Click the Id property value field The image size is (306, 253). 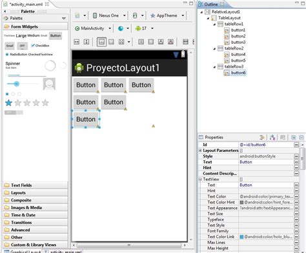coord(266,145)
